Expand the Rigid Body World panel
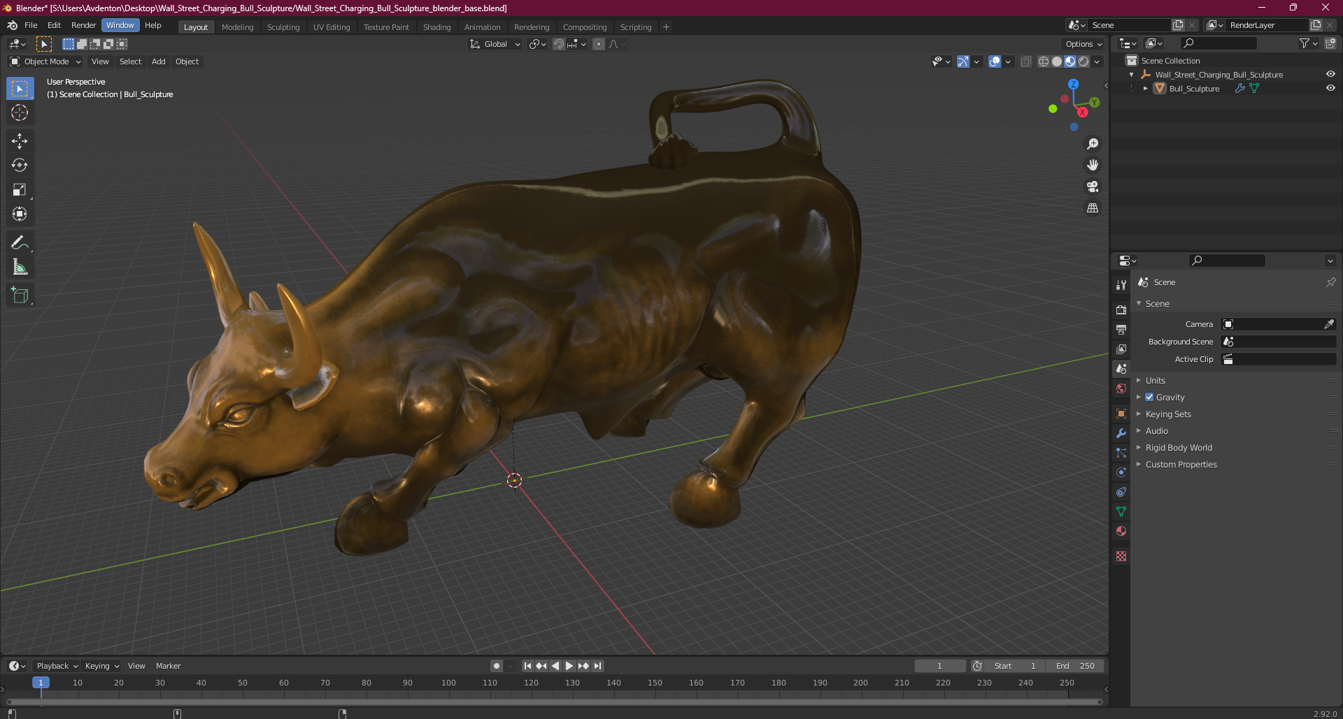The width and height of the screenshot is (1343, 719). tap(1179, 447)
